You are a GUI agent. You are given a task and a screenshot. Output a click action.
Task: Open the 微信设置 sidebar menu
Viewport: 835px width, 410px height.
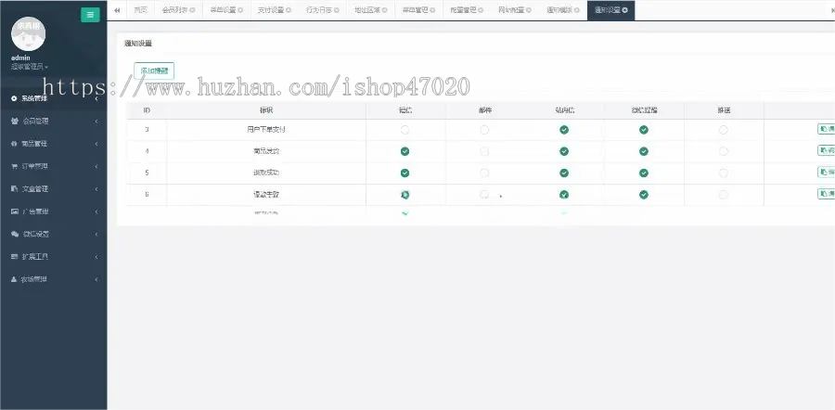(53, 234)
